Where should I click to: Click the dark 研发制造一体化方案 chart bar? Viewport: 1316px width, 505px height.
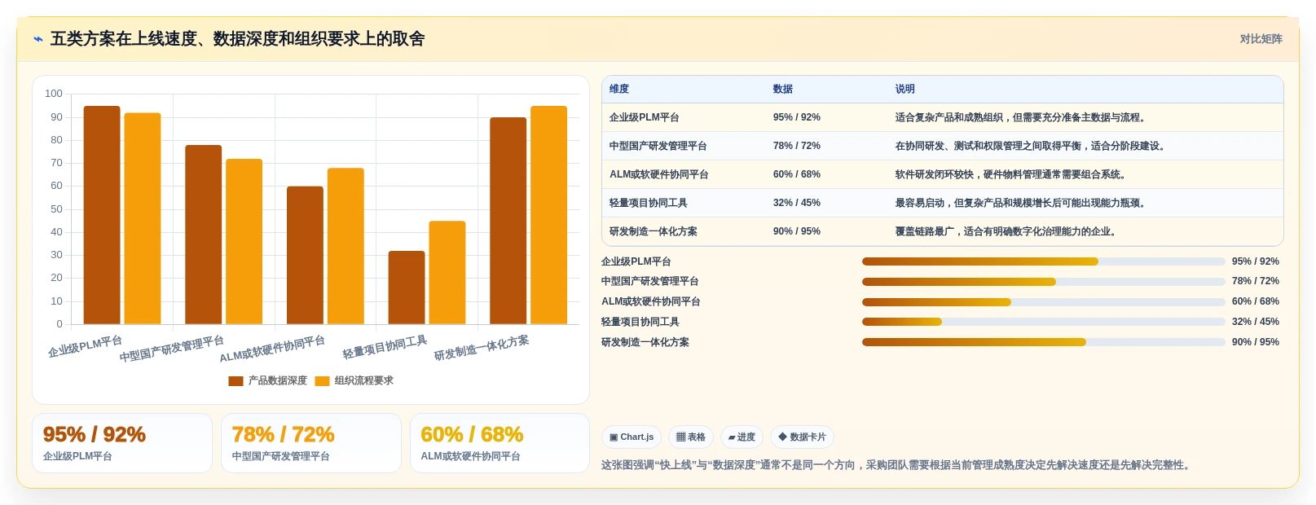coord(508,221)
